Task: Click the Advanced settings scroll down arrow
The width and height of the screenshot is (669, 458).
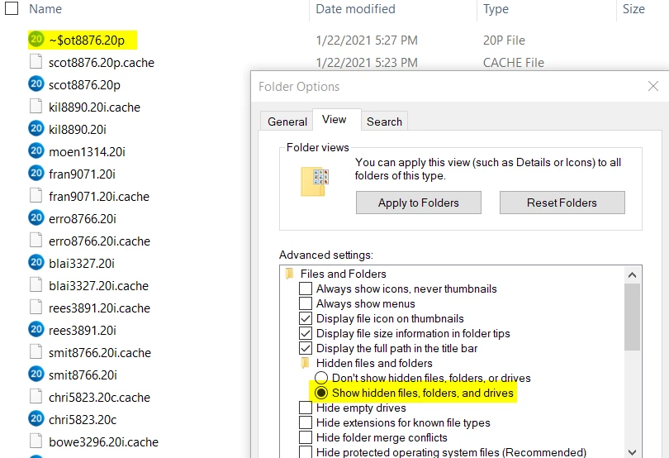Action: pyautogui.click(x=633, y=451)
